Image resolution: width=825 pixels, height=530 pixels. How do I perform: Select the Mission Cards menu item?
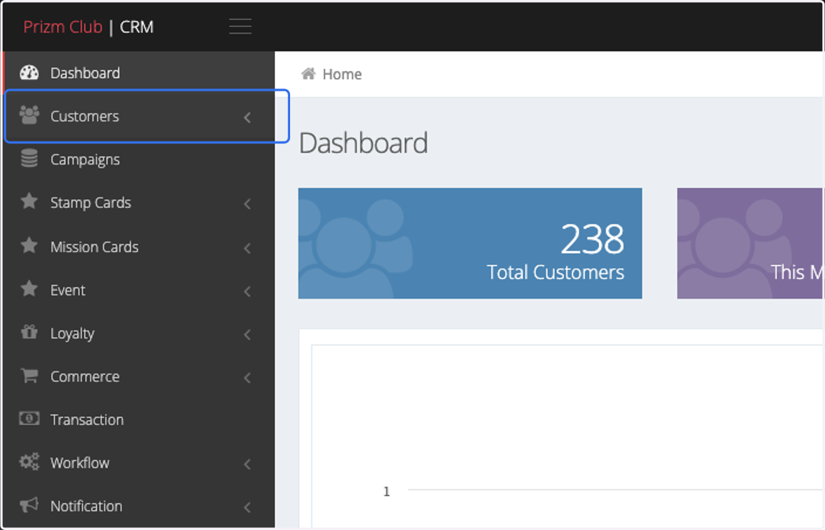point(139,246)
